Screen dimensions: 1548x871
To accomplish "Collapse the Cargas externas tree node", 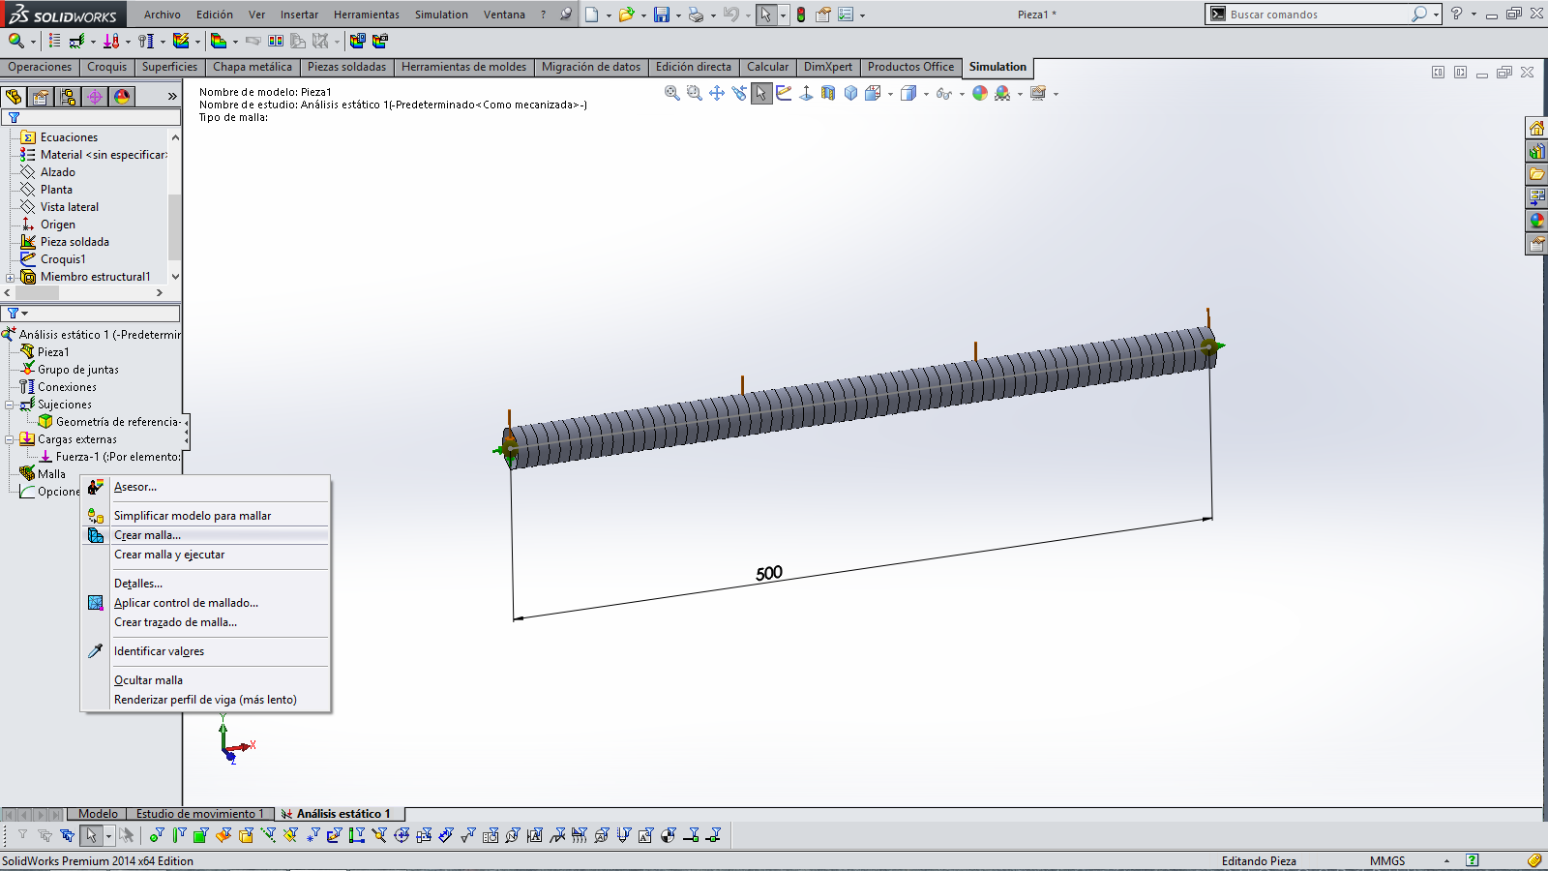I will (10, 439).
